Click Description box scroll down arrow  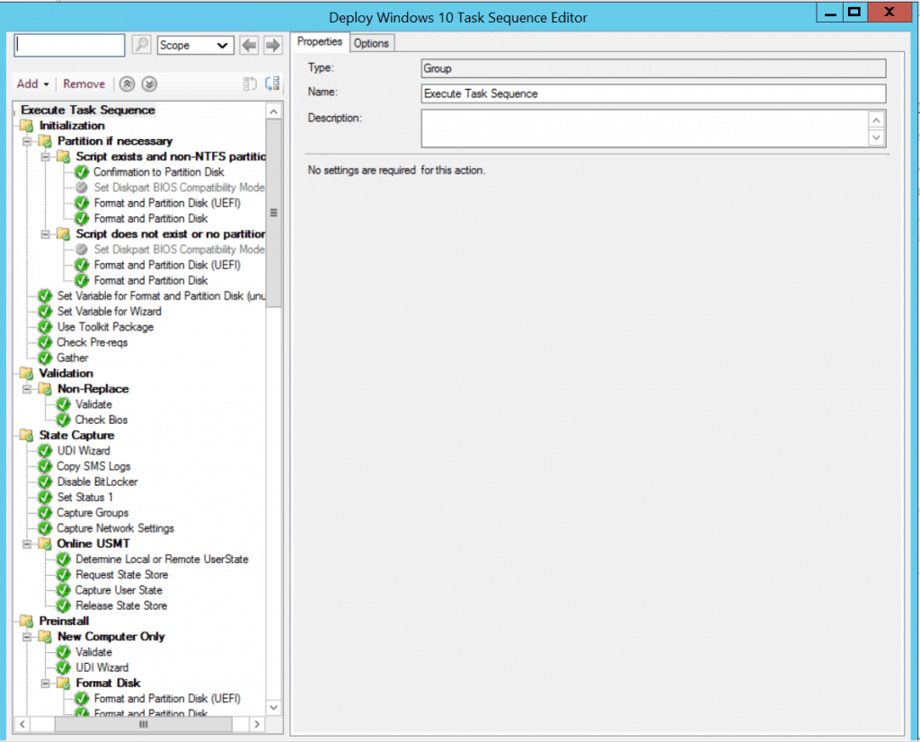876,137
